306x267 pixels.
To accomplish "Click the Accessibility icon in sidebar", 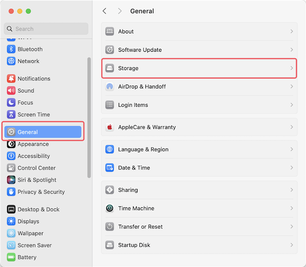I will click(x=11, y=156).
